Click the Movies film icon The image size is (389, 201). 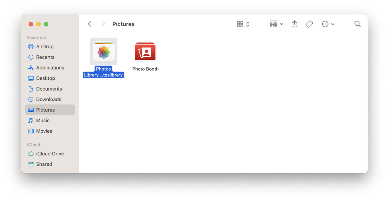[31, 131]
